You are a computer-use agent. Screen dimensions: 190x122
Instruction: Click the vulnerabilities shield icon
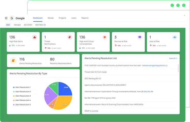click(104, 37)
